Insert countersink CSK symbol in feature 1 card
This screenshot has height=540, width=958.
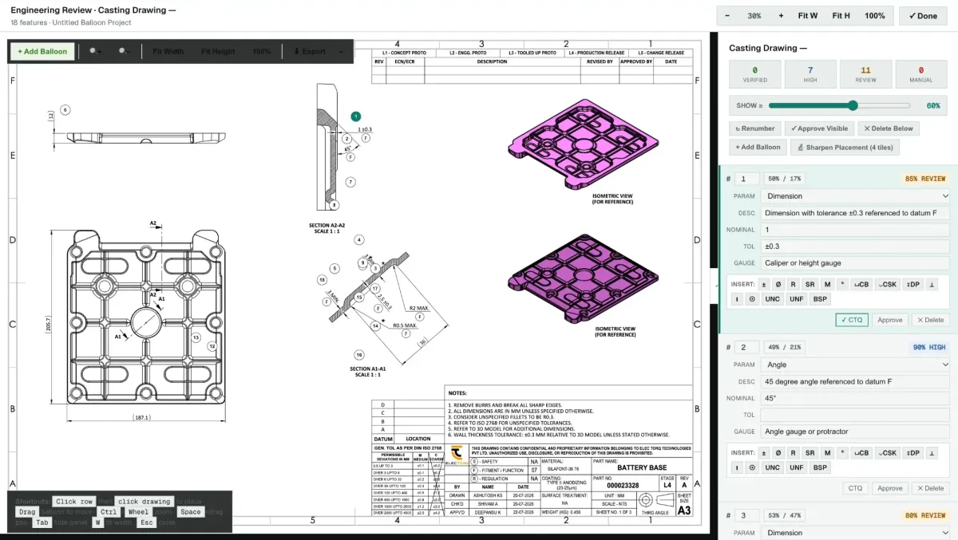[x=888, y=285]
